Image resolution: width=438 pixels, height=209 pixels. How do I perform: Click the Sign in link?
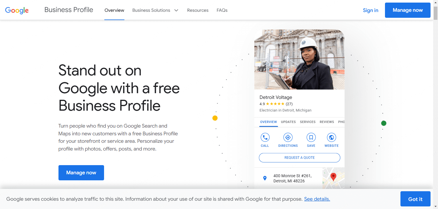371,10
